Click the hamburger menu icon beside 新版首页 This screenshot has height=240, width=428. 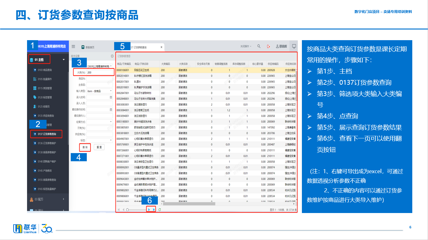[73, 46]
